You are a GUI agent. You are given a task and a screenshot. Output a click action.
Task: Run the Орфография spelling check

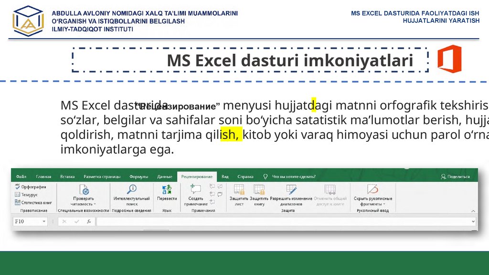pos(30,187)
